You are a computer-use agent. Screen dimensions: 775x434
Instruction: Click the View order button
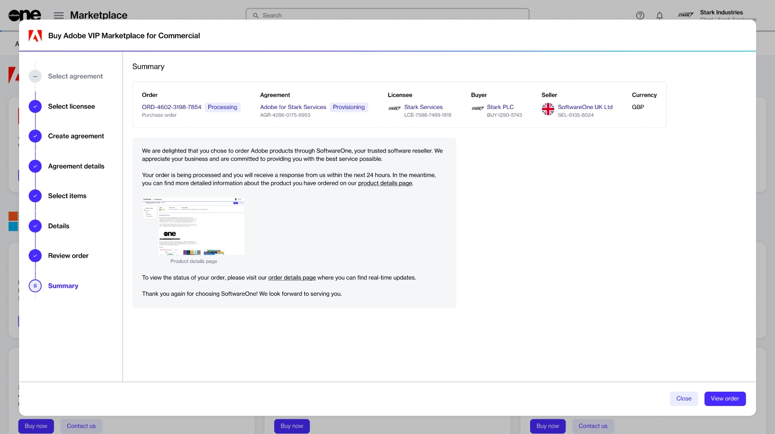tap(725, 399)
